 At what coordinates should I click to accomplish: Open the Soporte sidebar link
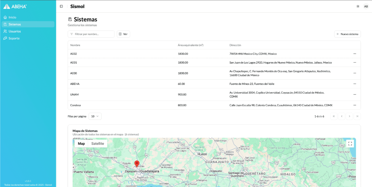click(14, 38)
